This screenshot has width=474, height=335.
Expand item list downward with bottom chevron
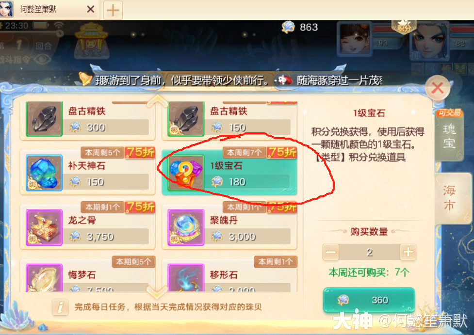click(x=157, y=292)
